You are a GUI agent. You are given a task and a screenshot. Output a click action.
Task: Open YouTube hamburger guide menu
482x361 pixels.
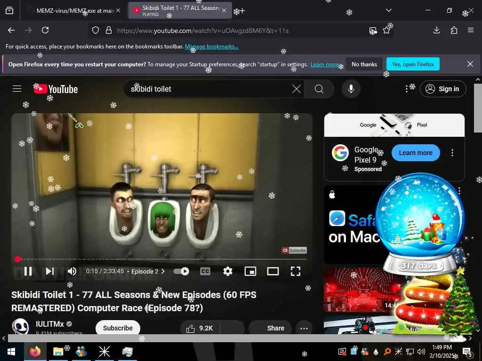[17, 89]
